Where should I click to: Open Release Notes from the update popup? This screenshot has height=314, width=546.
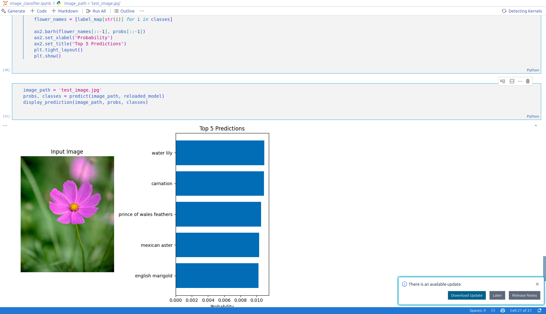coord(524,295)
